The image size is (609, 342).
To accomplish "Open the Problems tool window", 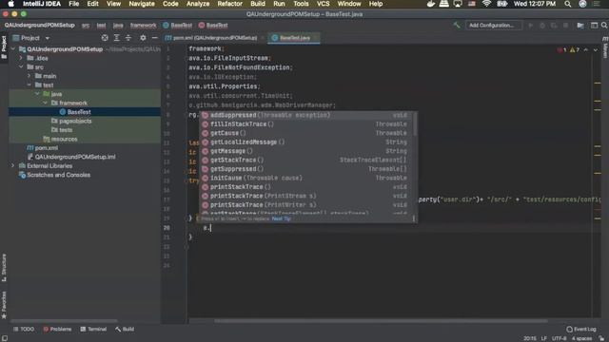I will pyautogui.click(x=57, y=330).
